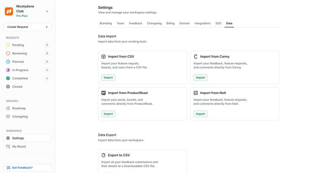Click the Export to CSV card

(142, 160)
